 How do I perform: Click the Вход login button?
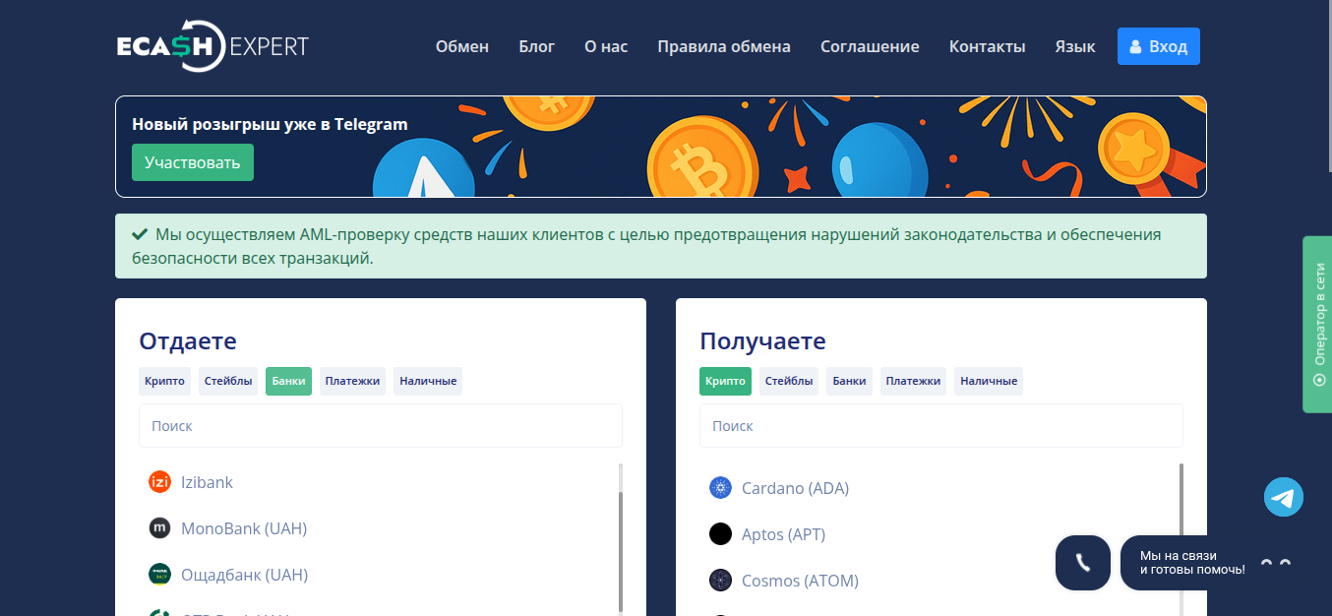pyautogui.click(x=1158, y=46)
